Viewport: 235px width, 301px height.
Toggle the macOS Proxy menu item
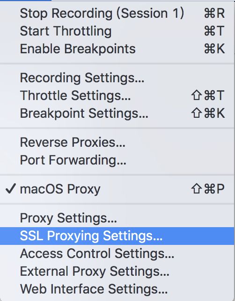(x=117, y=189)
